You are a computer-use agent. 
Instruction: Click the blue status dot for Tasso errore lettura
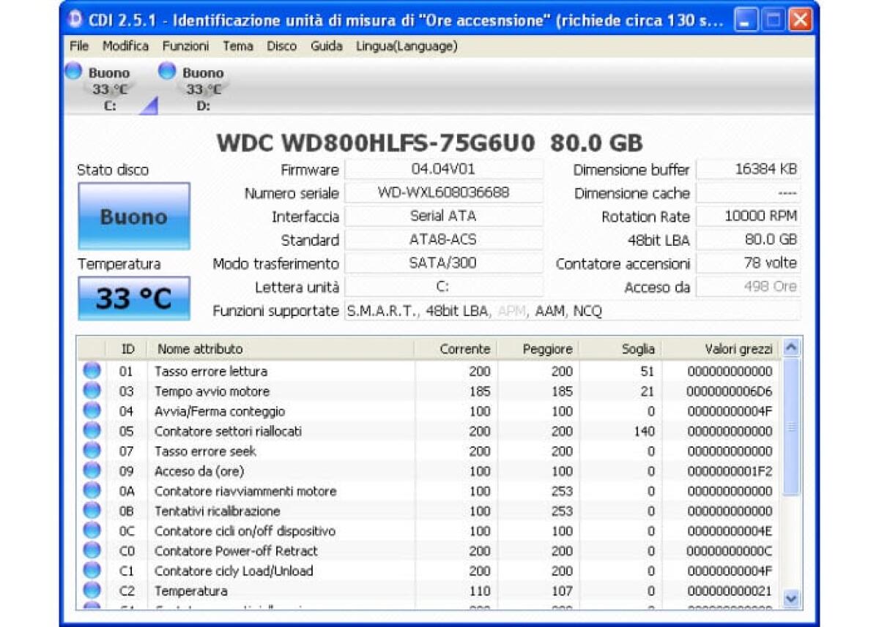click(x=92, y=372)
